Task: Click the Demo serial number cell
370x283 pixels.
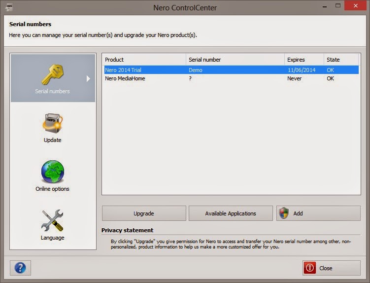Action: (196, 70)
